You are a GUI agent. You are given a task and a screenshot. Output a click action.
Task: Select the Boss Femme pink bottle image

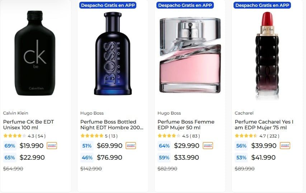[x=190, y=53]
